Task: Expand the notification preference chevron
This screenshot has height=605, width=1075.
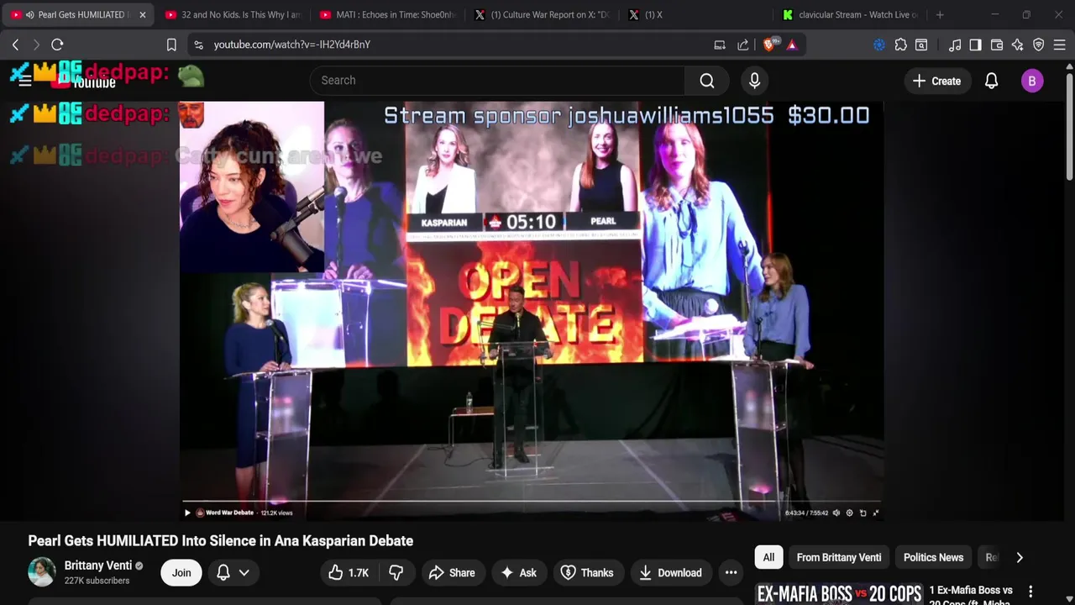Action: (x=244, y=572)
